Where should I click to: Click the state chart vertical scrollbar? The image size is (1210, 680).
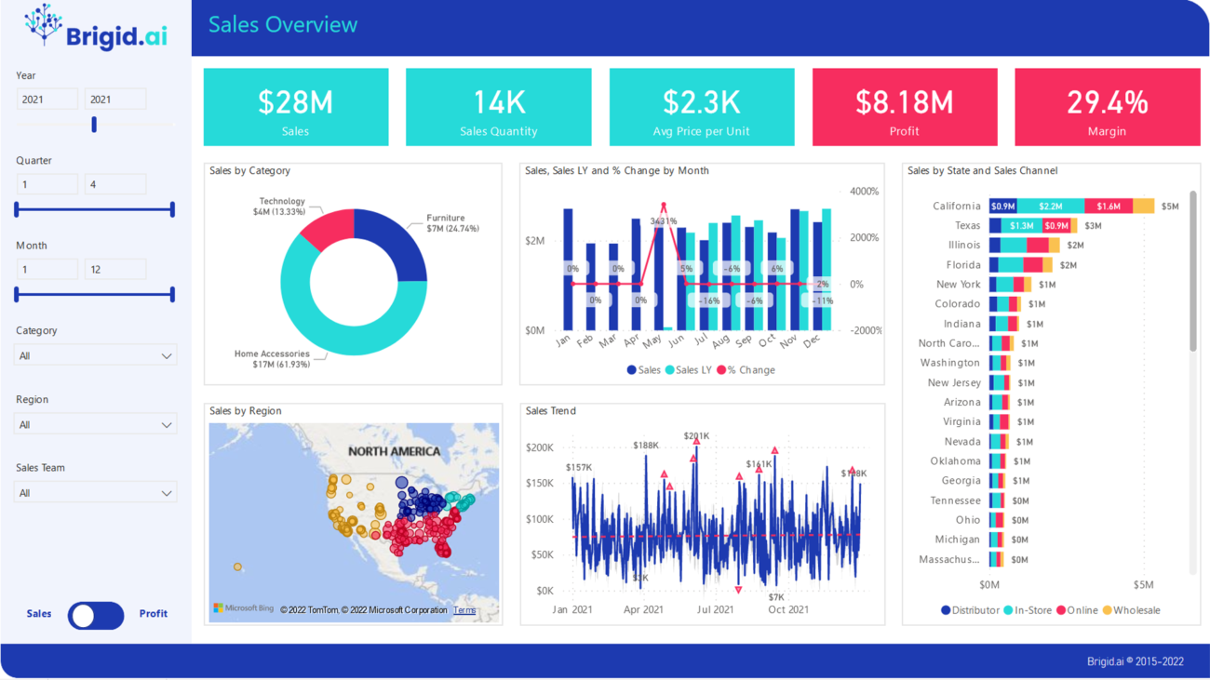click(1192, 272)
